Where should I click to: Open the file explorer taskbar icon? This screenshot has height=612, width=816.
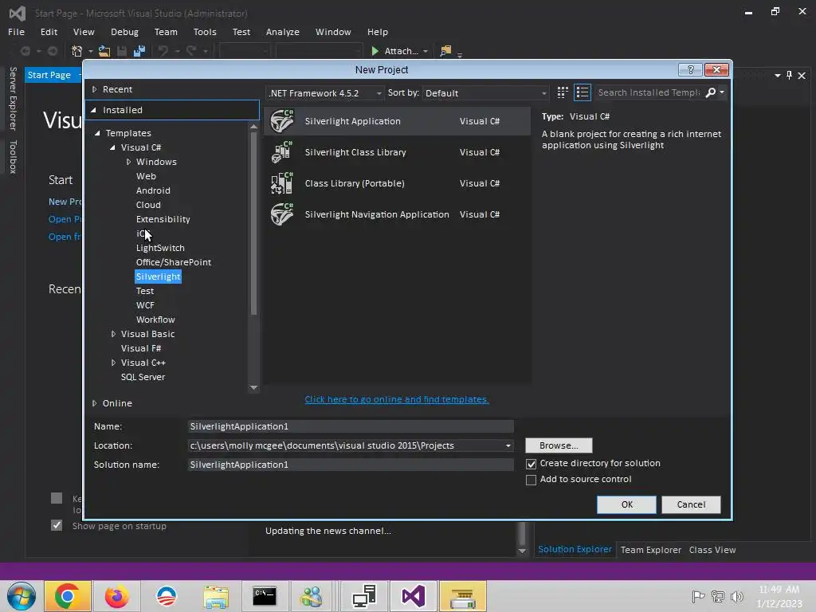point(216,597)
